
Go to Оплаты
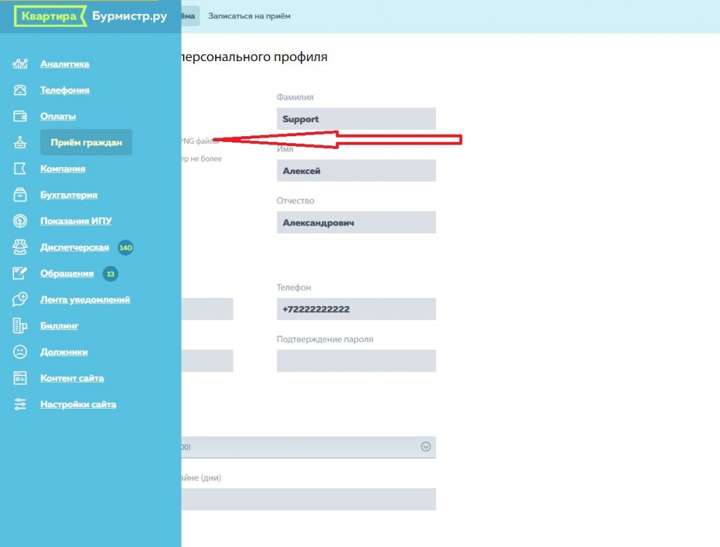[x=58, y=116]
